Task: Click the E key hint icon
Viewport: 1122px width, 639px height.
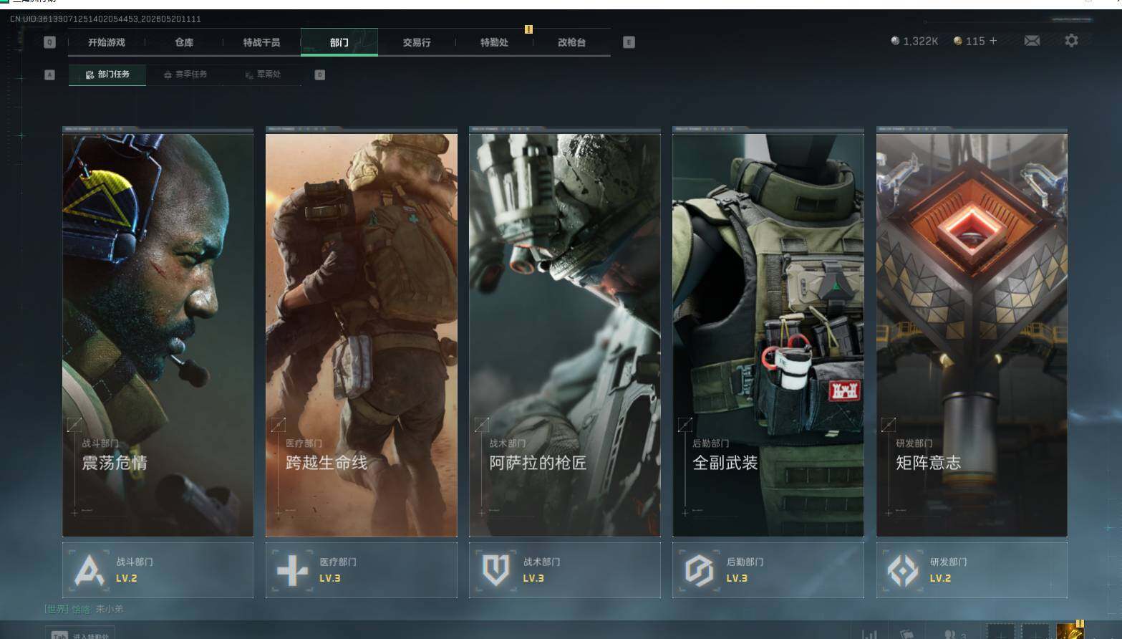Action: (x=629, y=42)
